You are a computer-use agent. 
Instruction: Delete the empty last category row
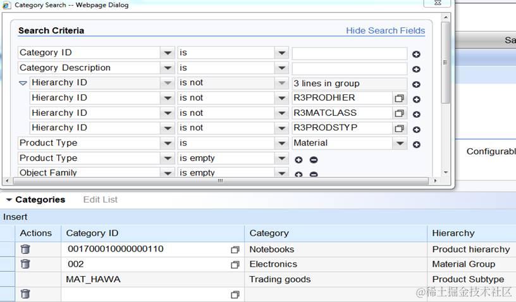coord(25,294)
